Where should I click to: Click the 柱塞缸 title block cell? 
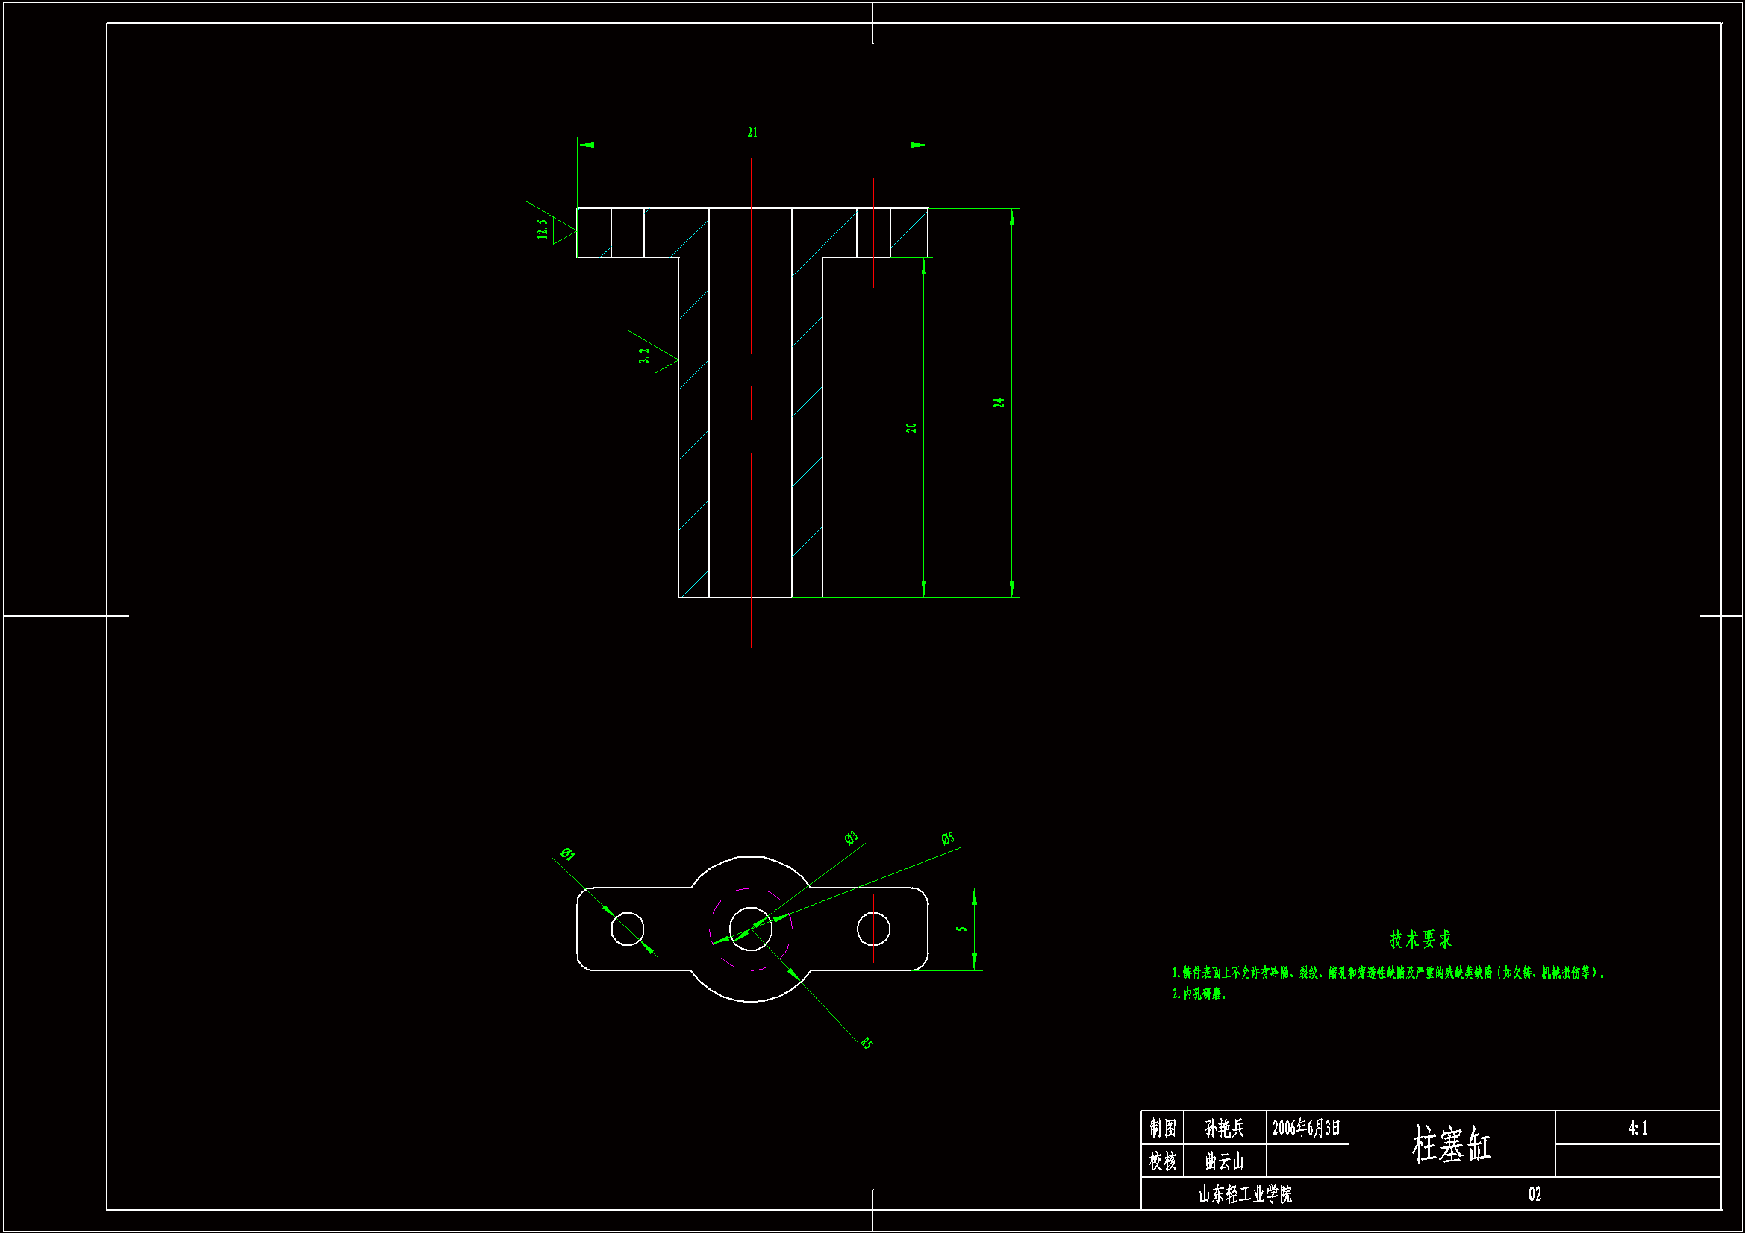click(1452, 1144)
